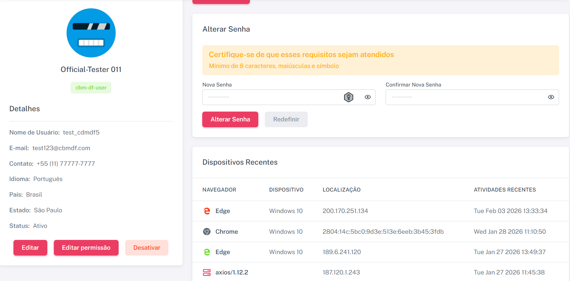Screen dimensions: 570x281
Task: Click the contact number +55 (11) 77777-7777
Action: [x=66, y=164]
